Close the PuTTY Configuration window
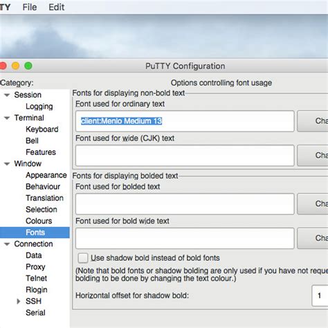Viewport: 328px width, 328px height. (x=3, y=66)
